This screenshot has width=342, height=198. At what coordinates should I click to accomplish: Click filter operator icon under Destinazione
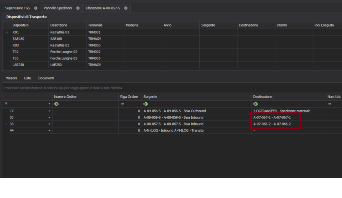(255, 104)
